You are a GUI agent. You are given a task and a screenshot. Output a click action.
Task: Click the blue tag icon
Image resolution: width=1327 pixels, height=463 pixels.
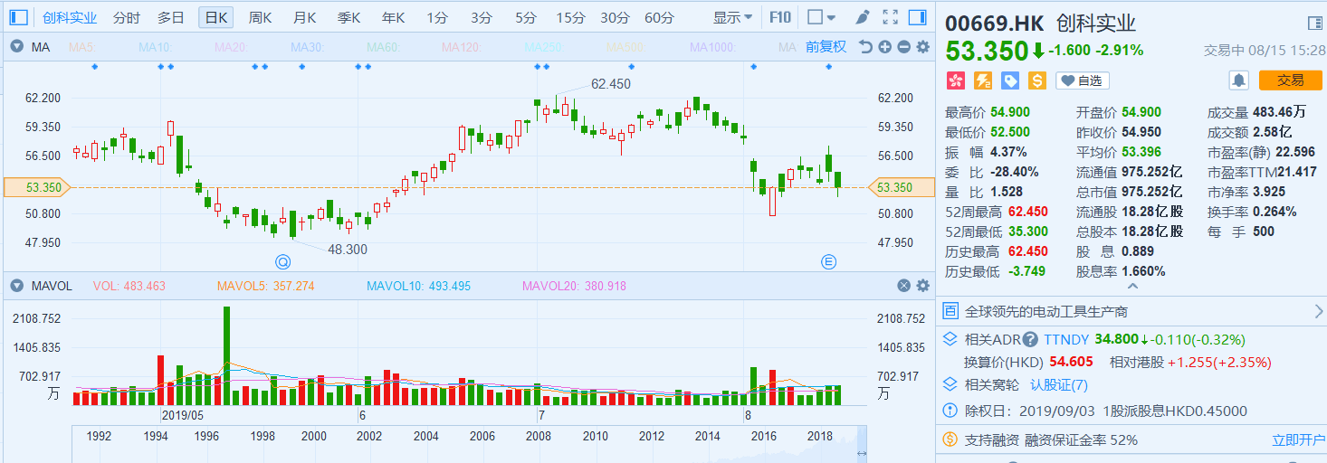1010,80
